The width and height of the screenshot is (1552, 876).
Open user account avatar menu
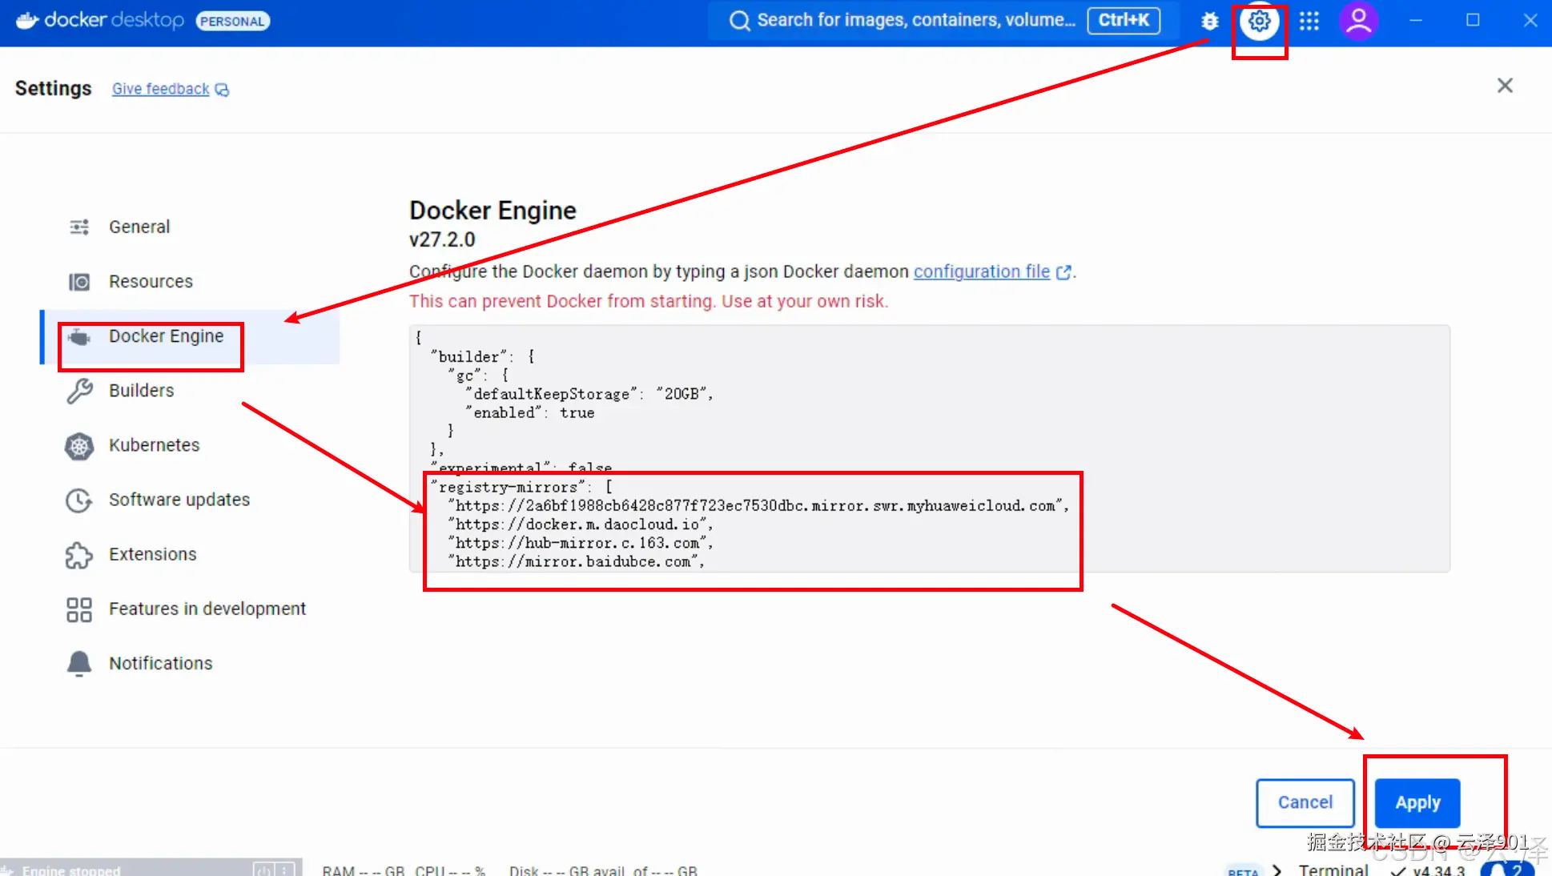pyautogui.click(x=1358, y=22)
